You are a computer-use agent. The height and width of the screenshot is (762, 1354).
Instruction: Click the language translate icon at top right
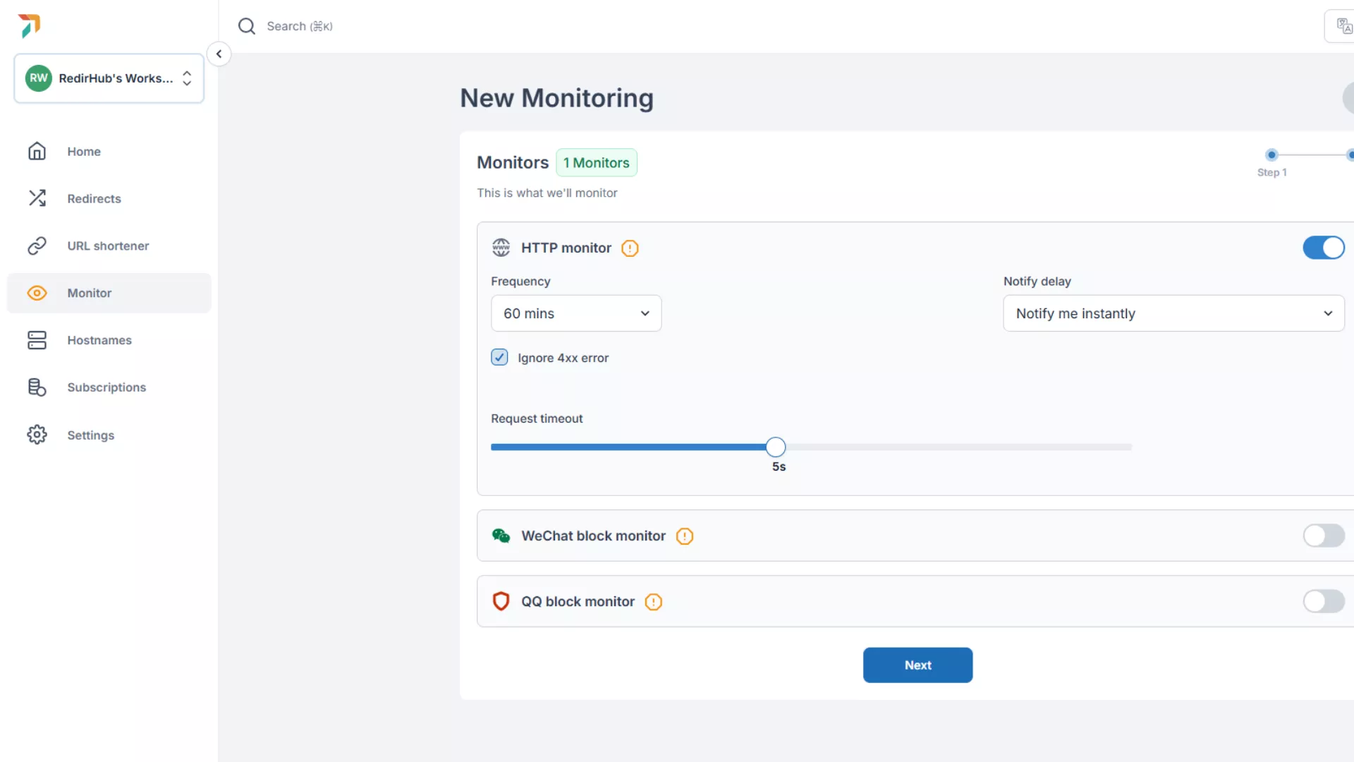(1343, 27)
